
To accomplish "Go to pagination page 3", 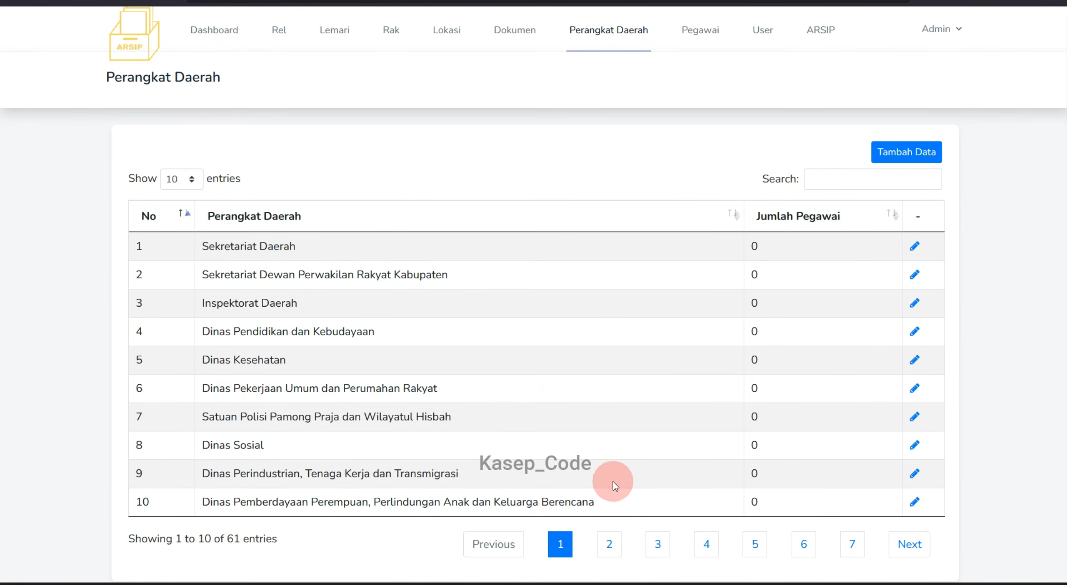I will pos(658,544).
